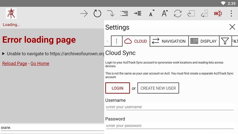
Task: Go forward with the right arrow
Action: (x=84, y=14)
